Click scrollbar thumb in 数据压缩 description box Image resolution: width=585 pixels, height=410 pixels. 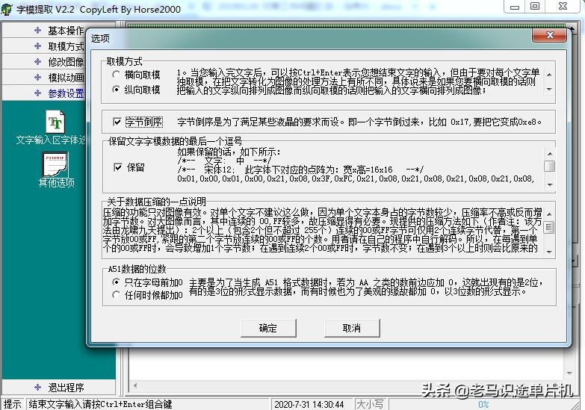click(x=549, y=227)
